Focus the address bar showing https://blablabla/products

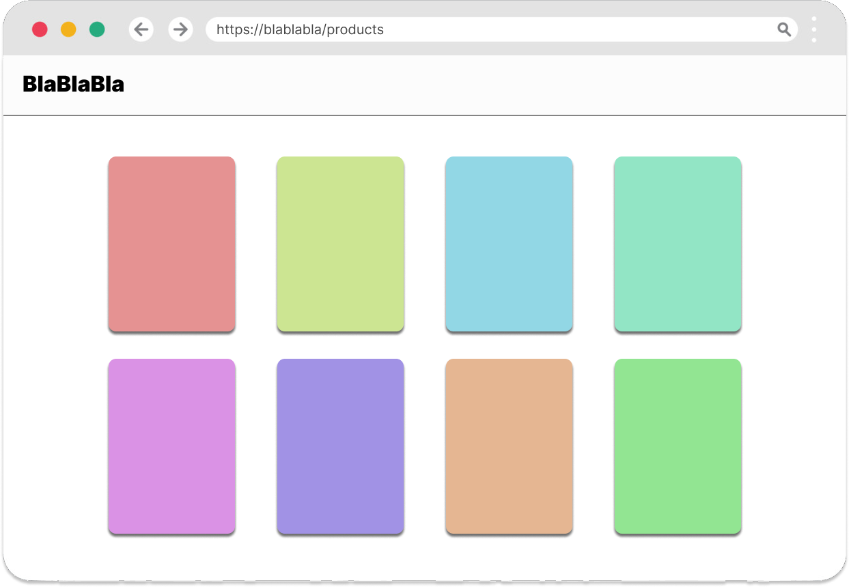[x=478, y=29]
